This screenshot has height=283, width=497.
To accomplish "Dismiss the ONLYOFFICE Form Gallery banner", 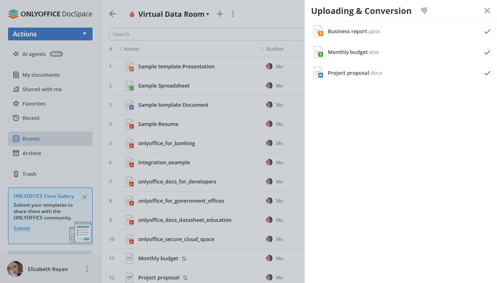I will coord(85,197).
